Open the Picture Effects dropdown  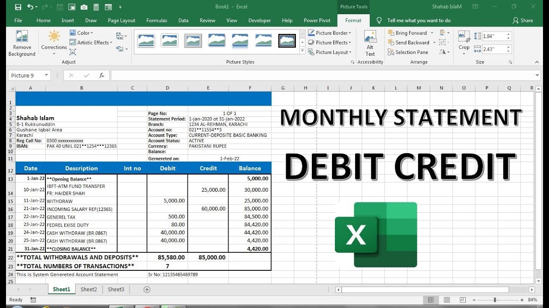pyautogui.click(x=330, y=42)
